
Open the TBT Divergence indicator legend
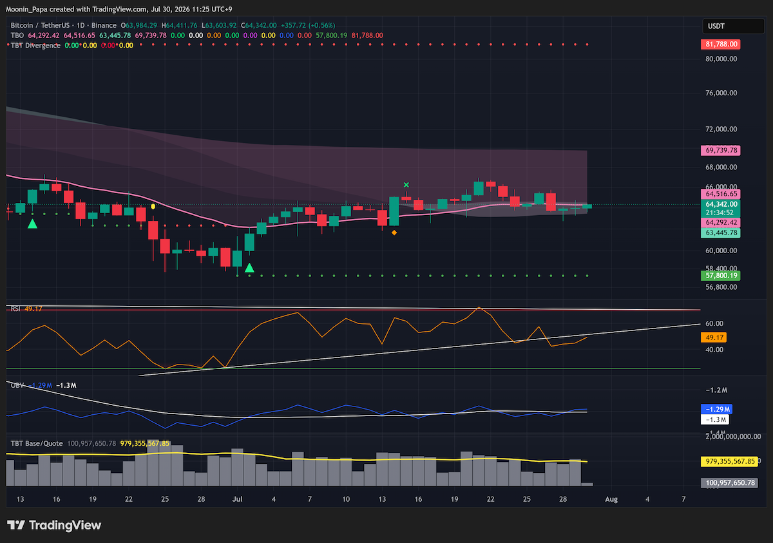click(35, 46)
